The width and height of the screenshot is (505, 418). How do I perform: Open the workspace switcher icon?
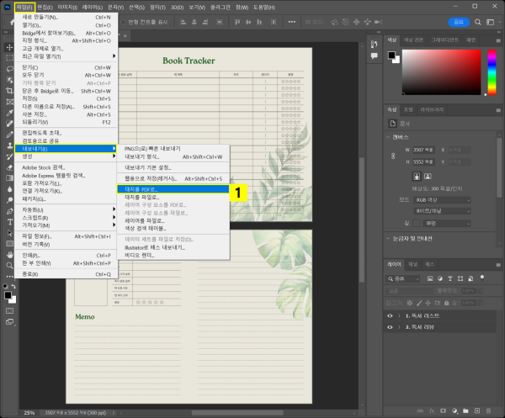(490, 22)
